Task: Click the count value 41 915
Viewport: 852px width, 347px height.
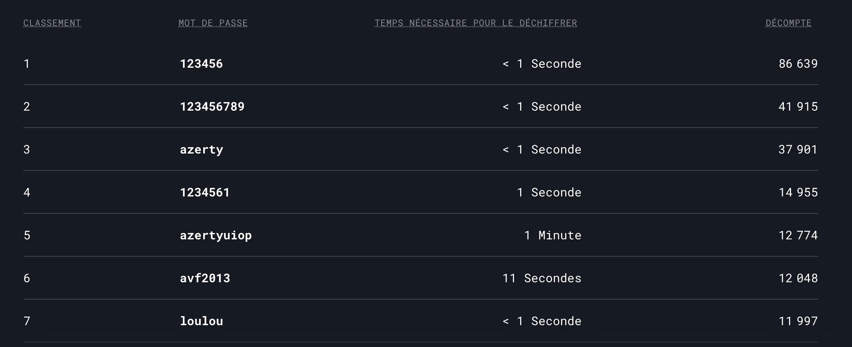Action: point(798,107)
